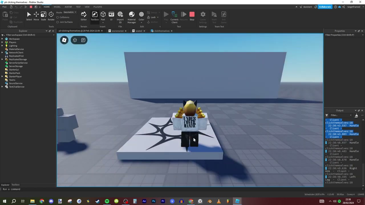Open the Terrain Editor
The width and height of the screenshot is (365, 205).
84,16
